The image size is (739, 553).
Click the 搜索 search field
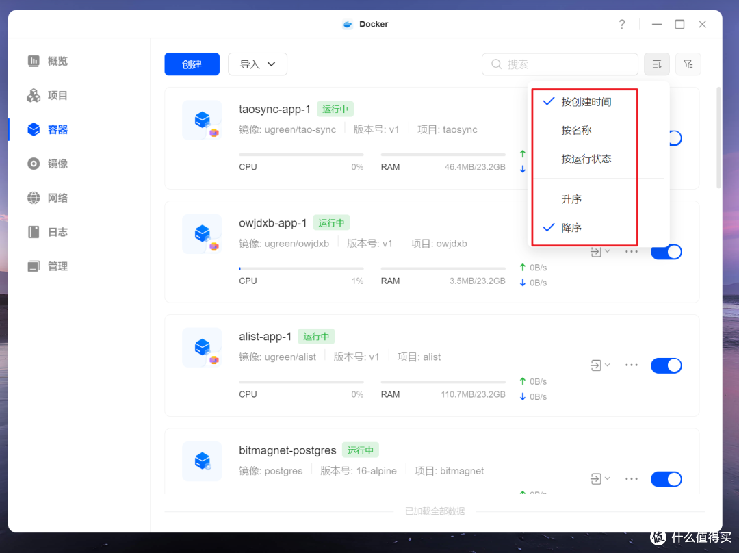tap(560, 64)
